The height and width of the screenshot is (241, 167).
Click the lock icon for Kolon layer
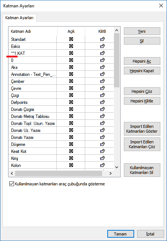tap(102, 165)
